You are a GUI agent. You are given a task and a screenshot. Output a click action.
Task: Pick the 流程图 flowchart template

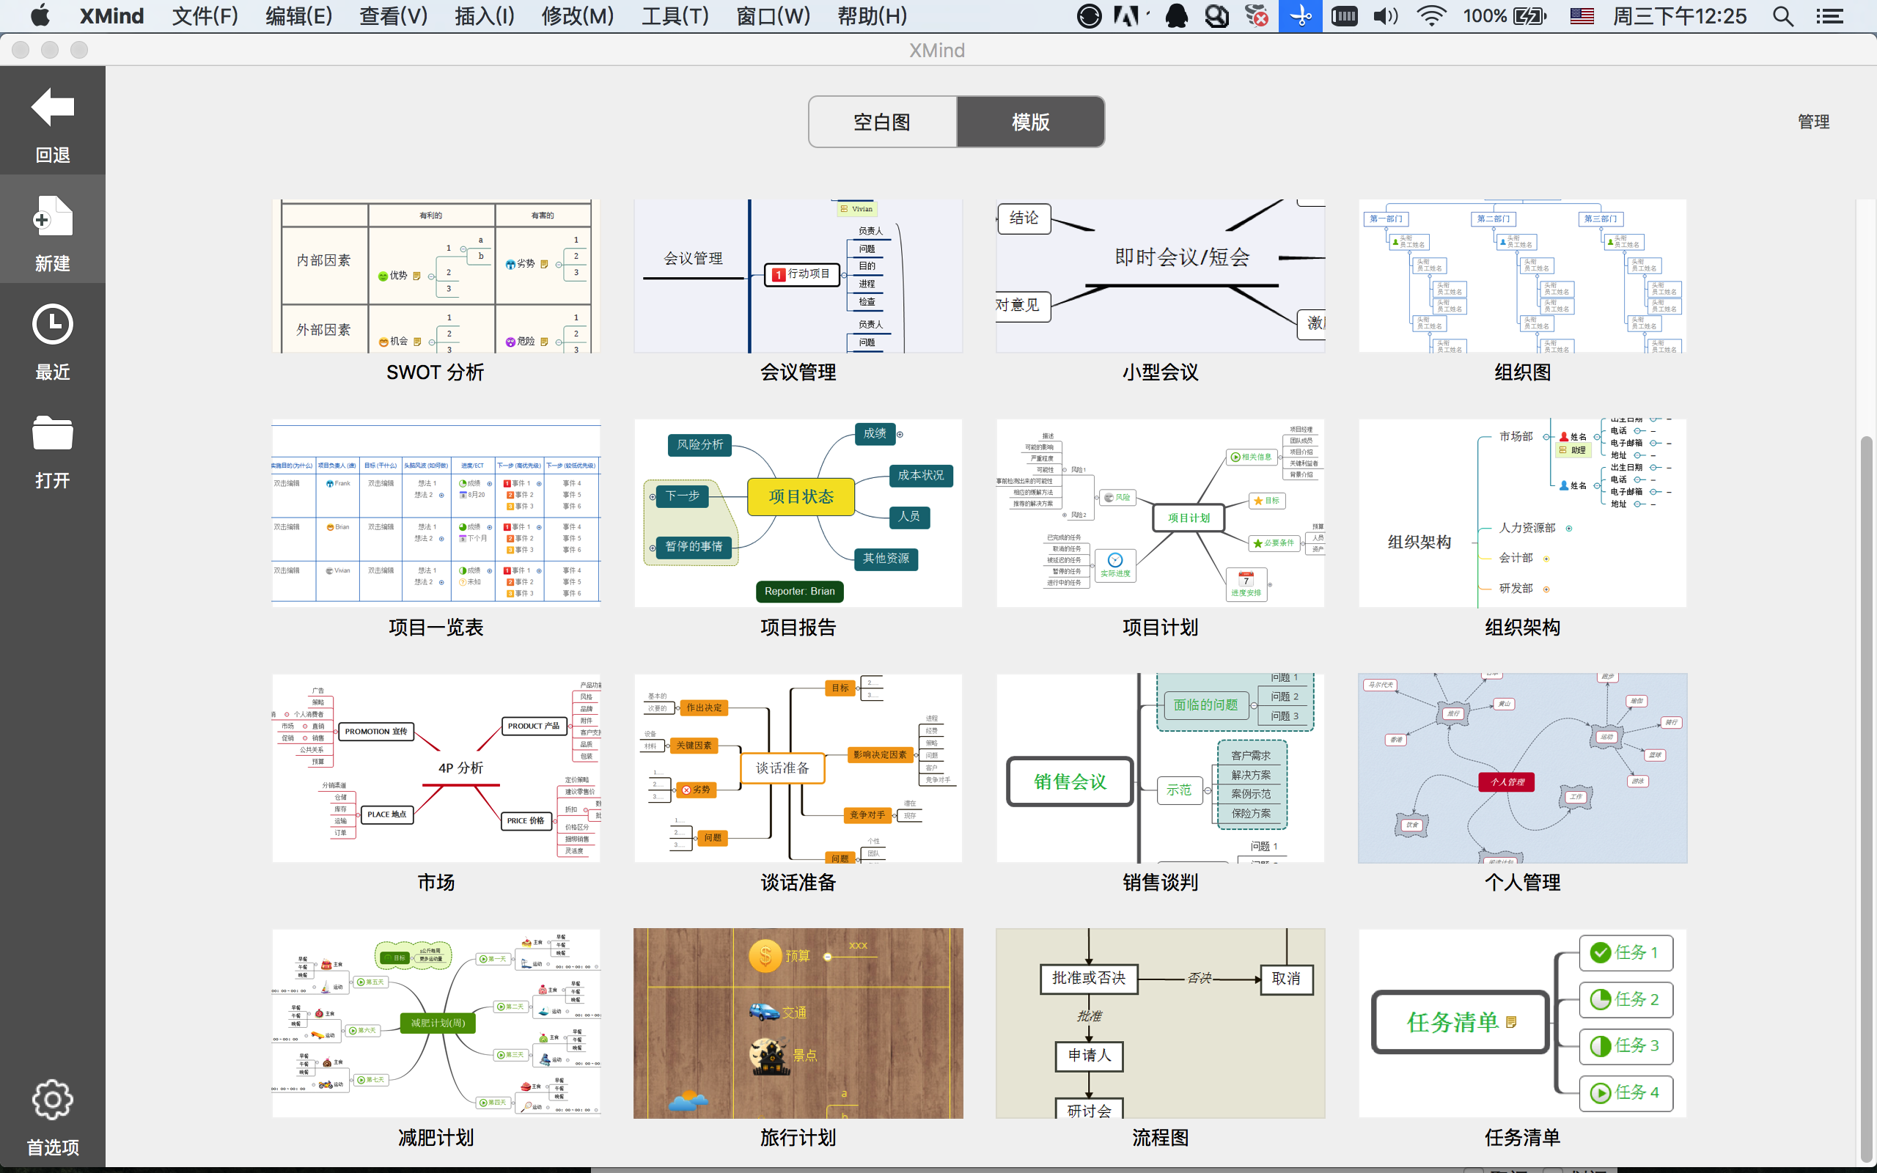point(1161,1023)
